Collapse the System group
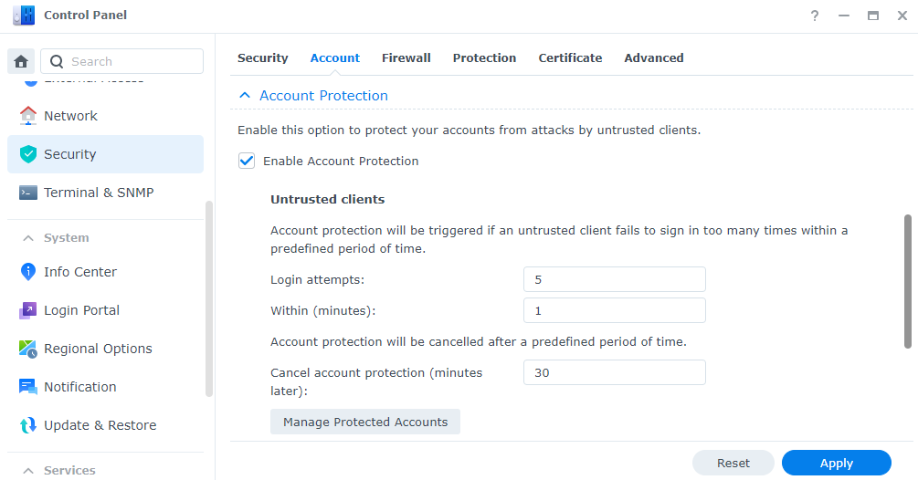 point(27,238)
